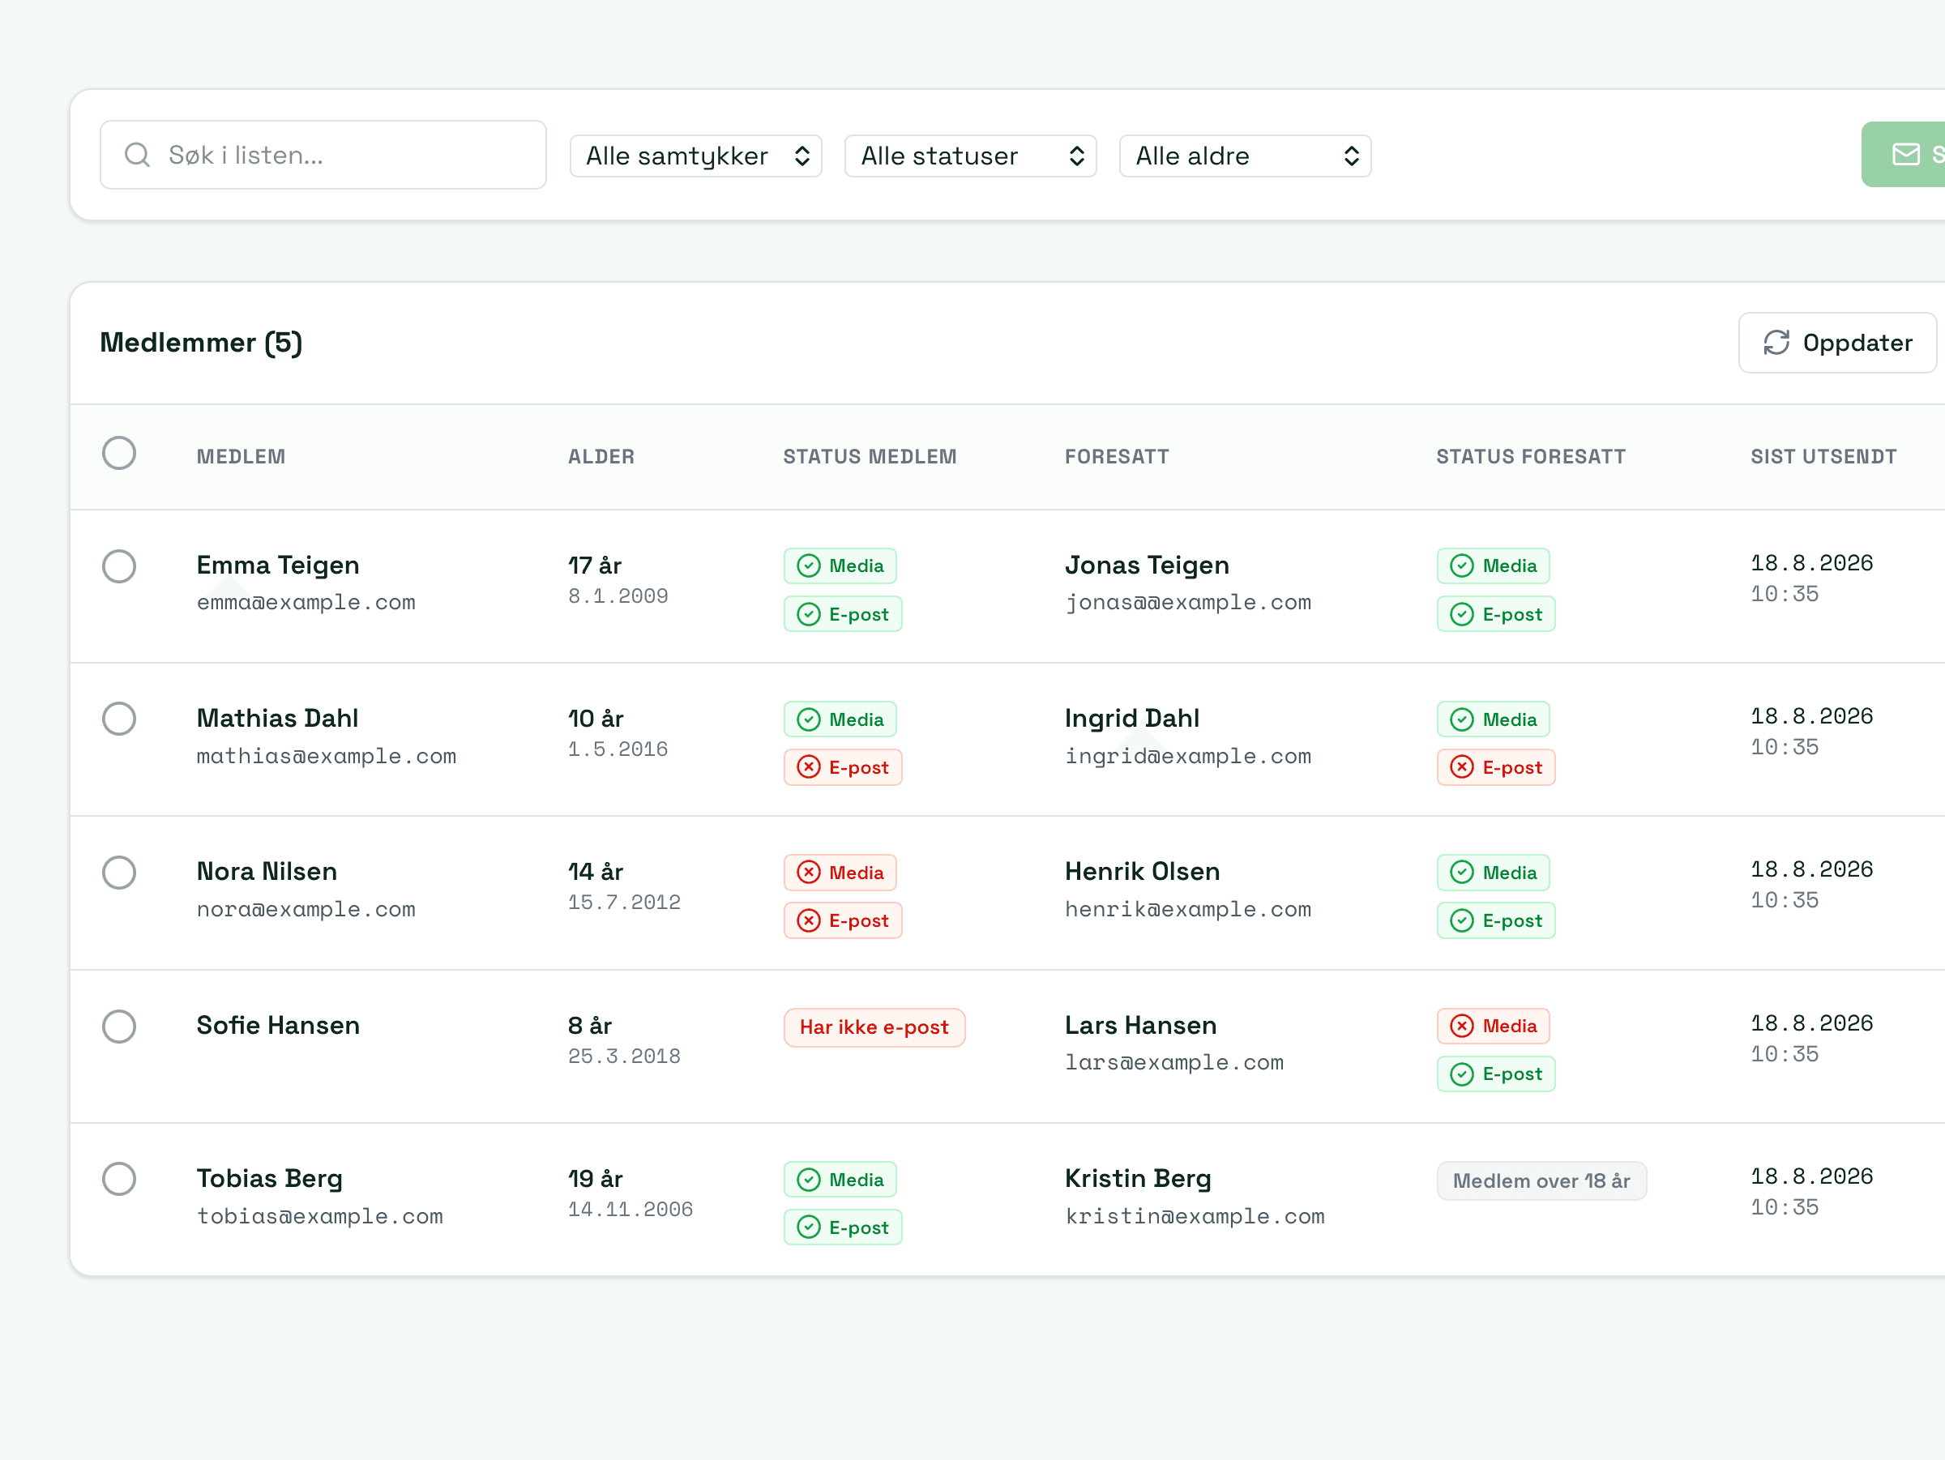Click Jonas Teigen's E-post check icon
The image size is (1945, 1460).
point(1461,614)
